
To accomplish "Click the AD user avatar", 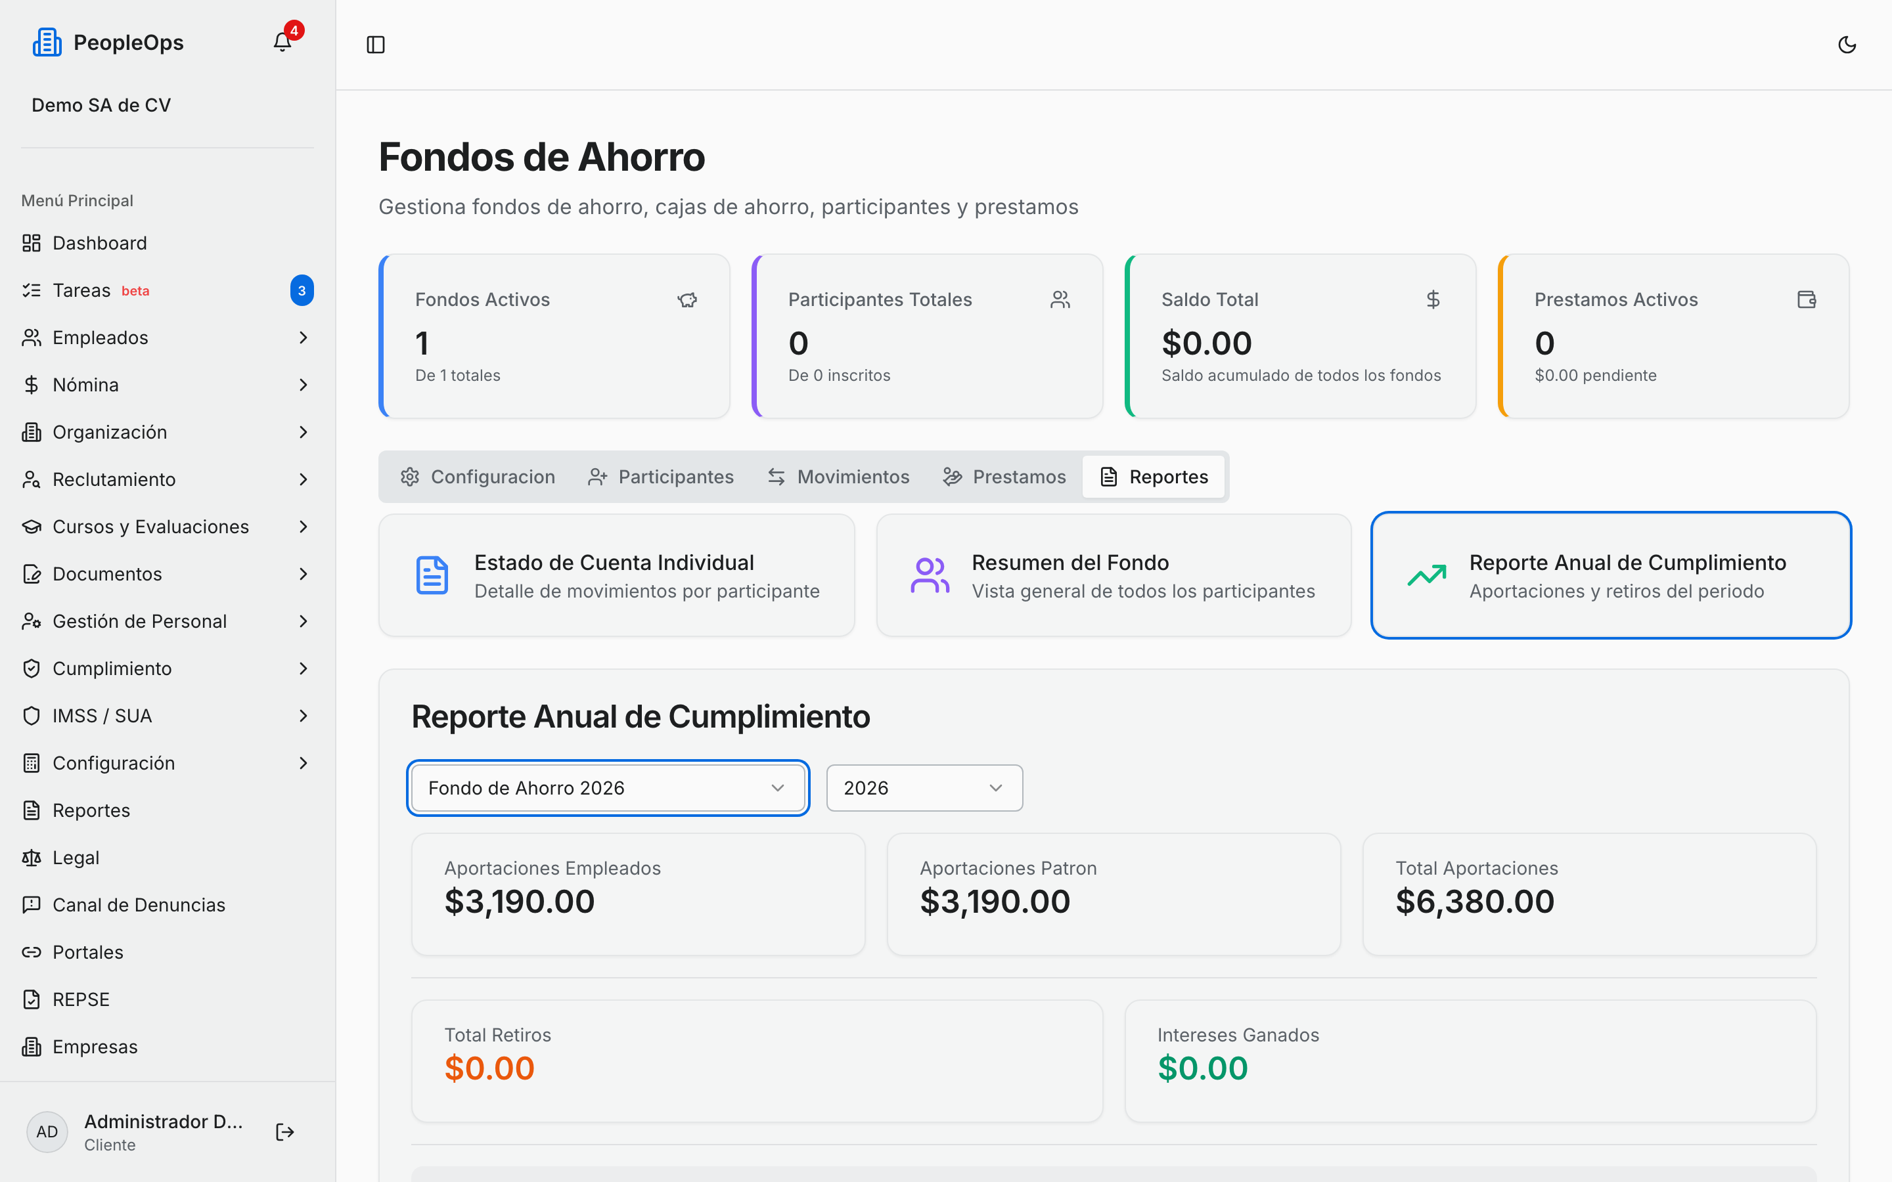I will (47, 1132).
